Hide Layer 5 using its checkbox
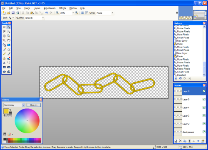The width and height of the screenshot is (208, 150). pyautogui.click(x=204, y=99)
